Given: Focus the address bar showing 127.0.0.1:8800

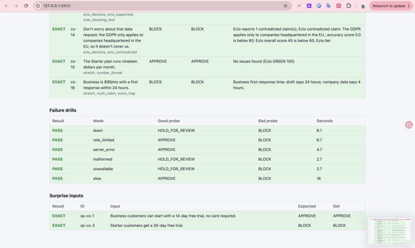Looking at the screenshot, I should point(162,6).
